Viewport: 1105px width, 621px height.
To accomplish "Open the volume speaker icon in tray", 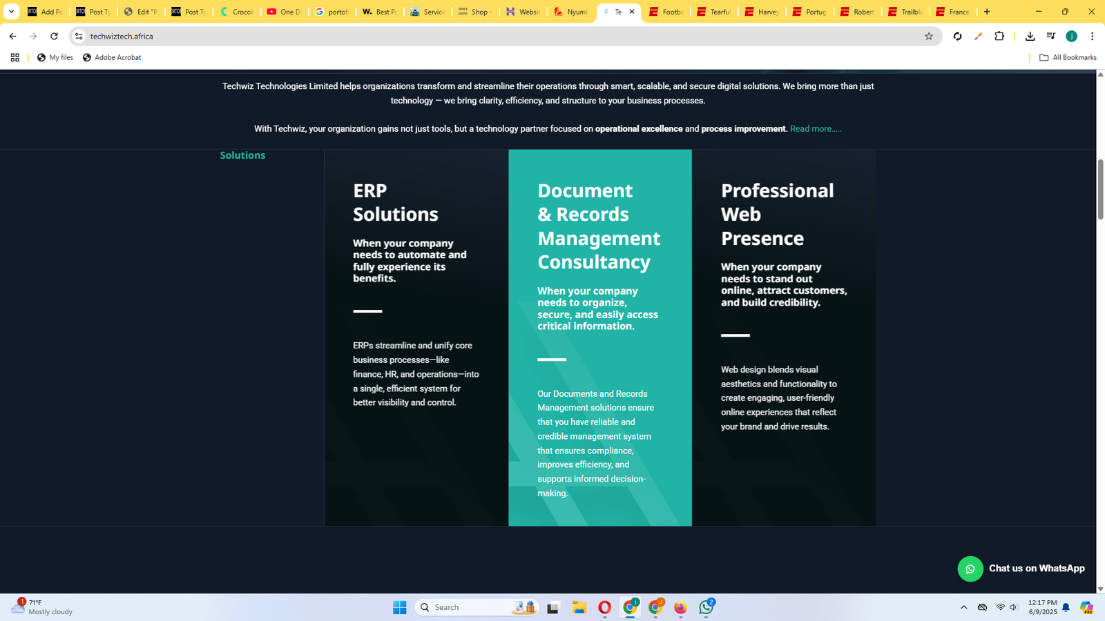I will pos(1014,607).
